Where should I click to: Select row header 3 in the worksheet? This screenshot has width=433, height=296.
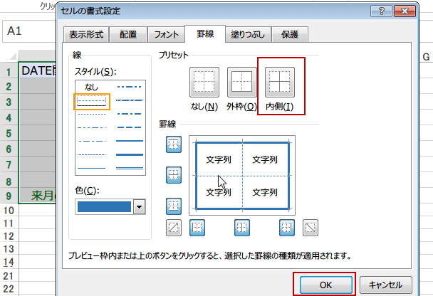[9, 102]
